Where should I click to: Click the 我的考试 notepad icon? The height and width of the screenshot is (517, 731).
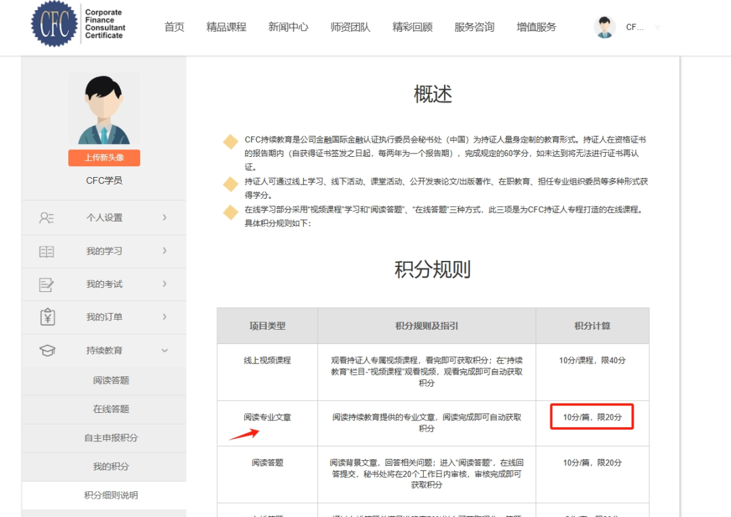coord(47,285)
